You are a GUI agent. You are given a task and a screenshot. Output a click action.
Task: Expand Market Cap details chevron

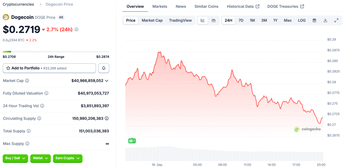(x=107, y=80)
